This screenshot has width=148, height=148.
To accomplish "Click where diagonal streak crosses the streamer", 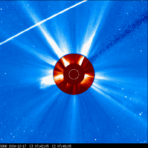I will [x=38, y=24].
